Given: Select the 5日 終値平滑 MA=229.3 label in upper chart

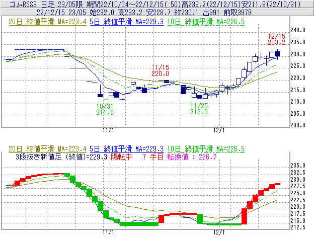Looking at the screenshot, I should (127, 22).
